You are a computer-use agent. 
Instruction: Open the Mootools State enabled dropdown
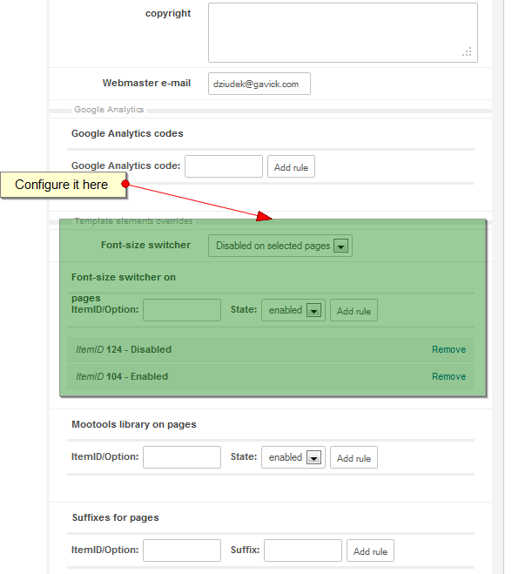coord(293,457)
